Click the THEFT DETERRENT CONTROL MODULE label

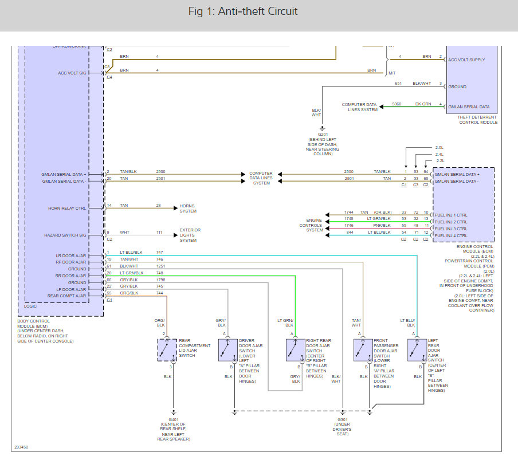pyautogui.click(x=477, y=120)
